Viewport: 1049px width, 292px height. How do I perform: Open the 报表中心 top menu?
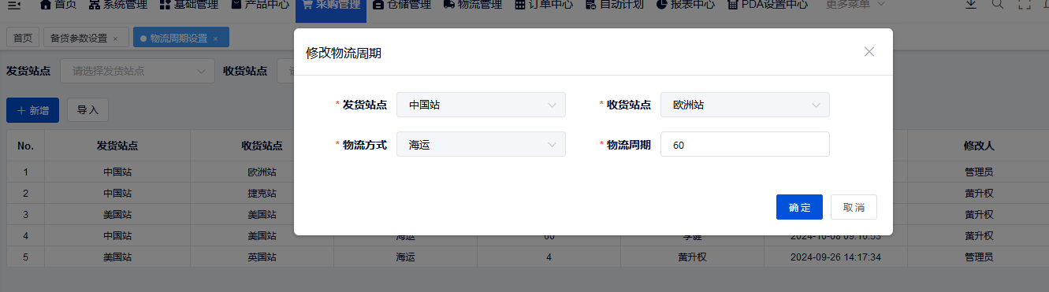point(686,5)
